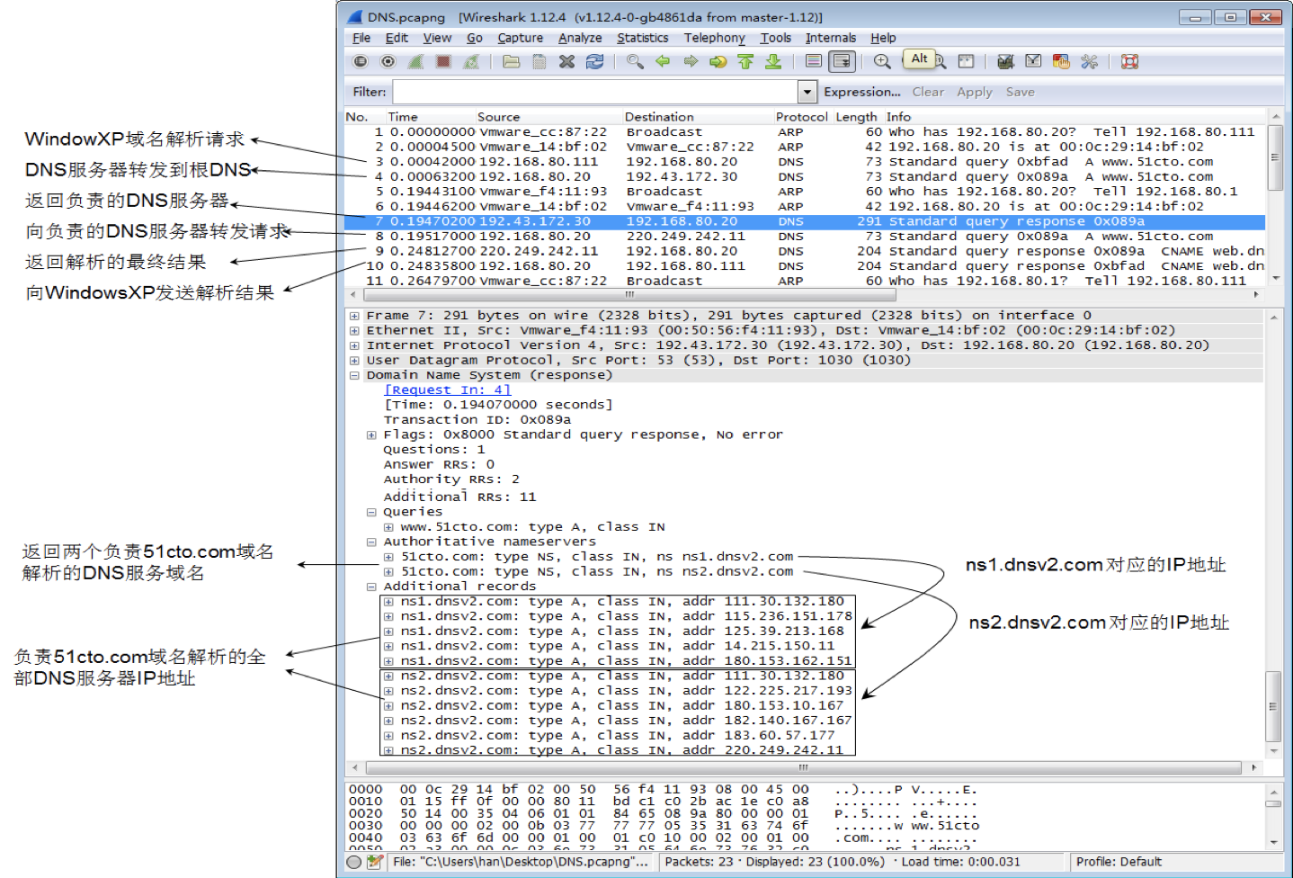
Task: Click the expert info circle in status bar
Action: click(354, 862)
